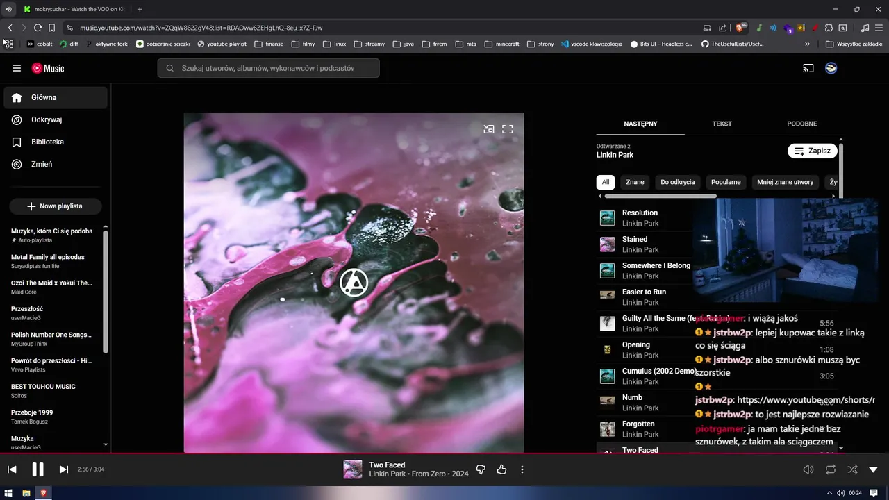Click the YouTube Music logo

point(48,68)
